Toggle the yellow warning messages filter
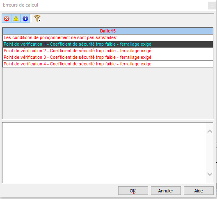Image resolution: width=217 pixels, height=199 pixels. [16, 19]
